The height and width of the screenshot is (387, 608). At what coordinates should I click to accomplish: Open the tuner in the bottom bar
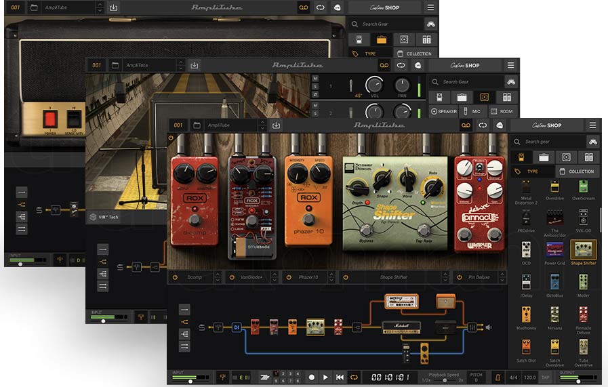click(x=222, y=378)
